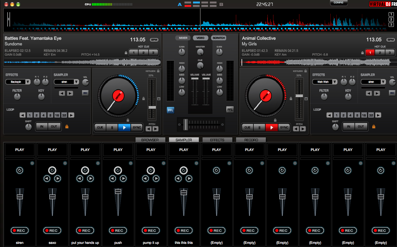This screenshot has height=247, width=397.
Task: Click the orange loop lock icon on right deck
Action: coord(374,127)
